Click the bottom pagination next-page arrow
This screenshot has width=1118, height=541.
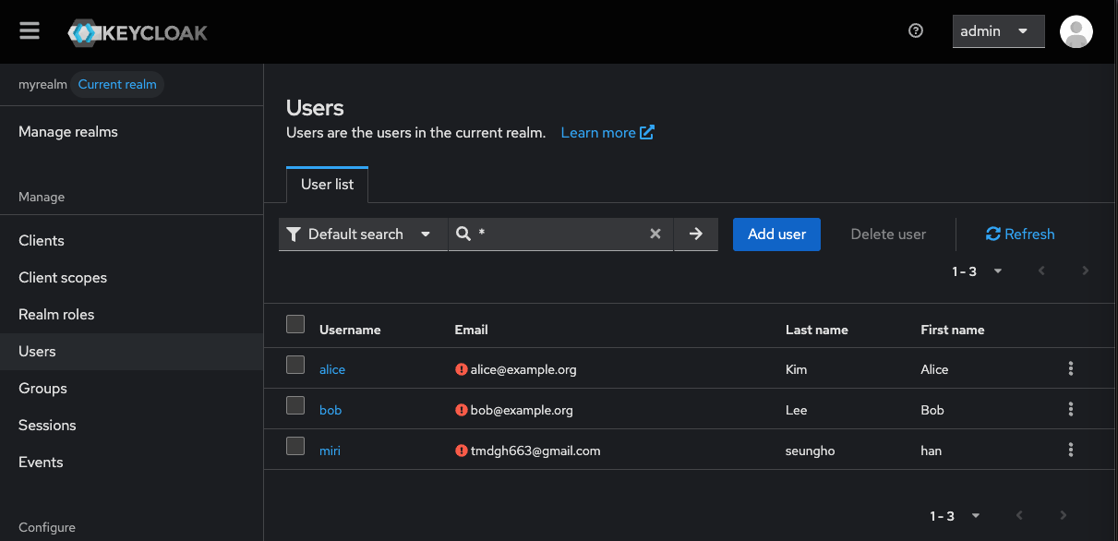(1064, 515)
